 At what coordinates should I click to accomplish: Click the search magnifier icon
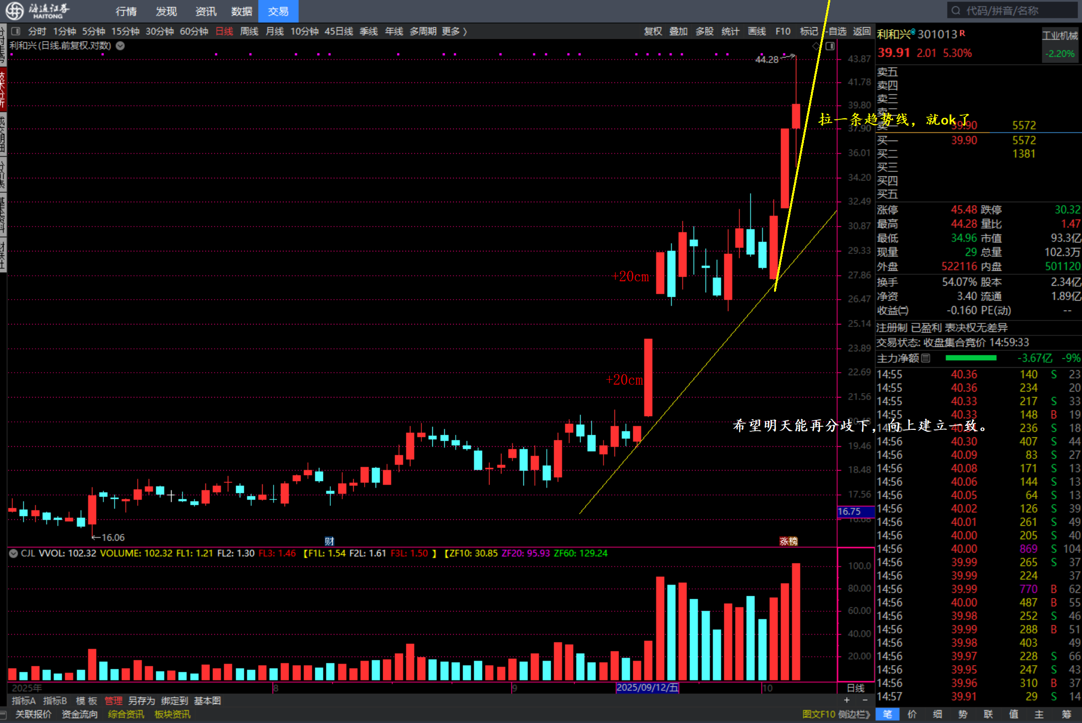956,10
